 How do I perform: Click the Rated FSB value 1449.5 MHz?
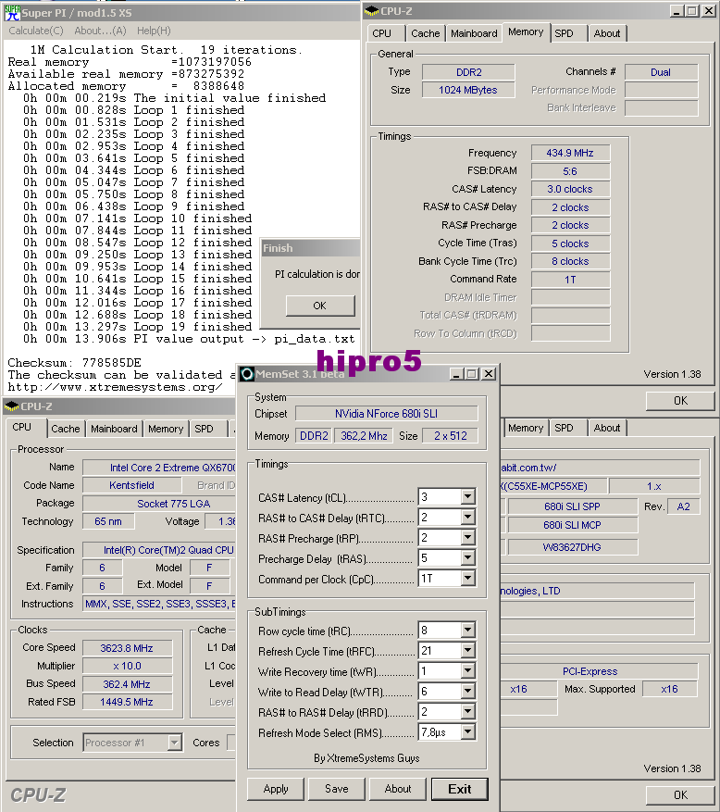(x=127, y=702)
